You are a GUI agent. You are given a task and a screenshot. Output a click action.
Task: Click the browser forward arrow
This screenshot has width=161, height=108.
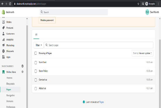point(6,4)
